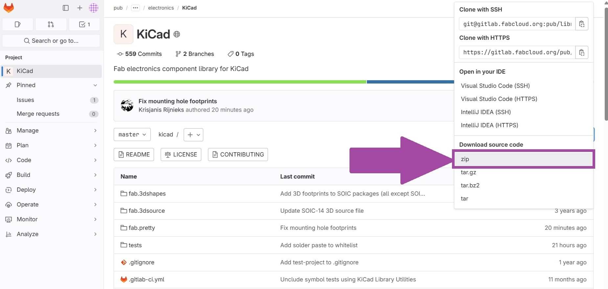This screenshot has width=608, height=289.
Task: Open the 559 Commits link
Action: 140,54
